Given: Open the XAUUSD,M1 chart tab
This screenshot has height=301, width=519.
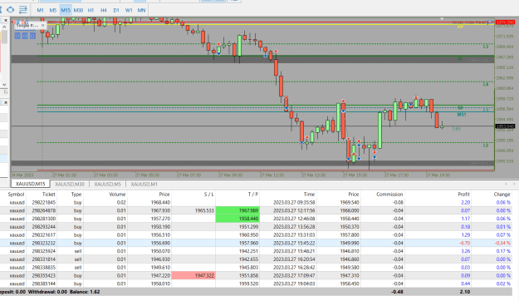Looking at the screenshot, I should [144, 184].
